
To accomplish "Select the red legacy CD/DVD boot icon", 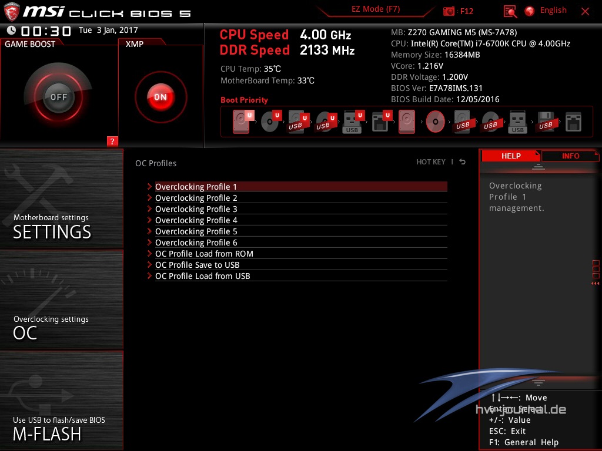I will click(436, 122).
